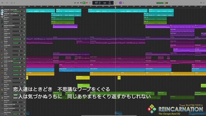206x116 pixels.
Task: Click the red Record button
Action: 87,3
